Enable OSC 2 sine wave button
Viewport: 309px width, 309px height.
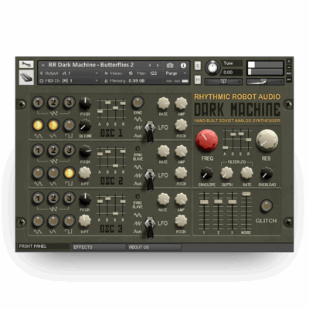(x=38, y=173)
